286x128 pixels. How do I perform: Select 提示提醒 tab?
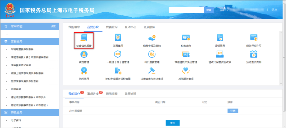pos(112,94)
